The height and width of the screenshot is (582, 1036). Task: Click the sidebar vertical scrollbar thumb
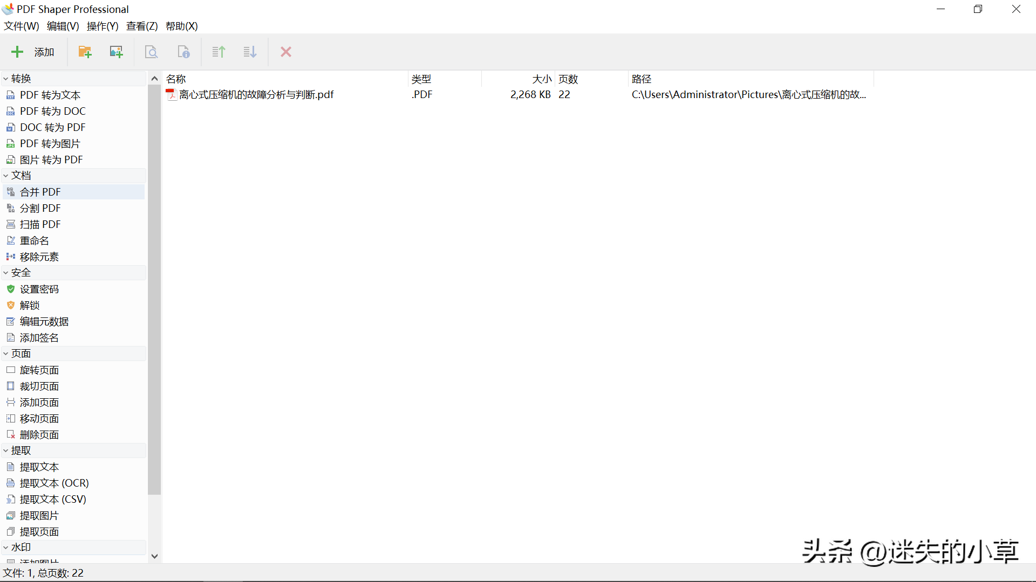(x=154, y=289)
